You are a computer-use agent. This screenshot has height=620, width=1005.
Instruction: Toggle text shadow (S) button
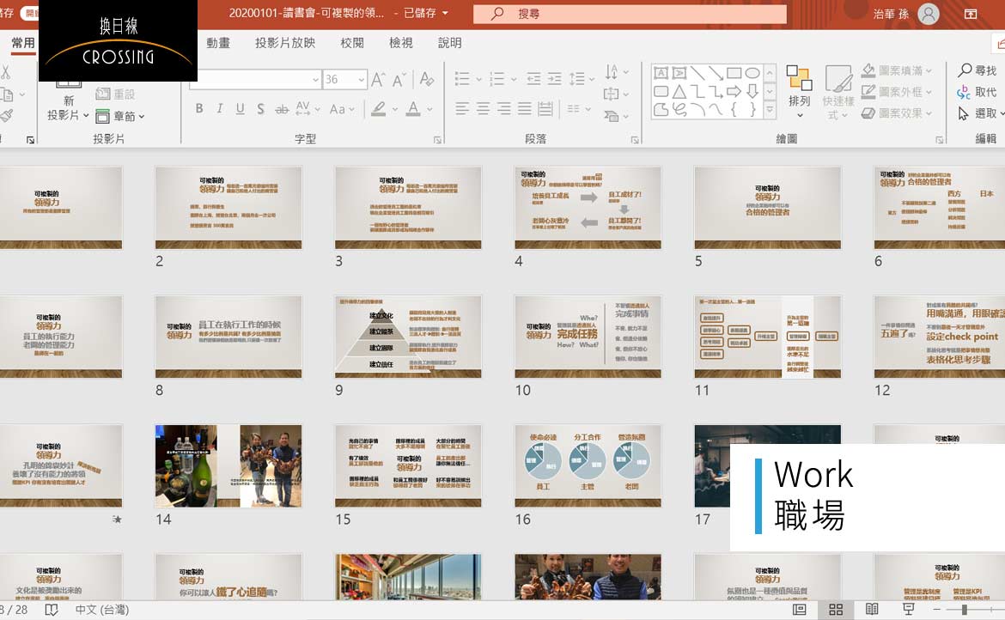261,109
